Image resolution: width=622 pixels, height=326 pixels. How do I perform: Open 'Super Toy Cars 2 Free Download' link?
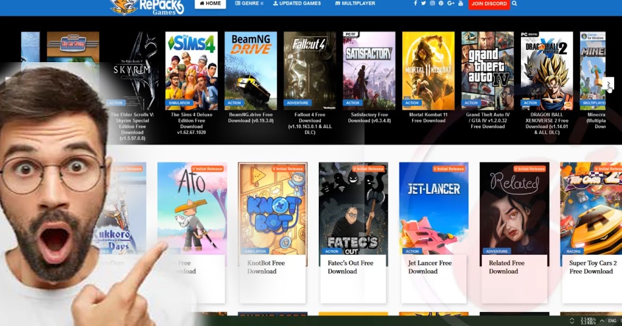click(593, 267)
